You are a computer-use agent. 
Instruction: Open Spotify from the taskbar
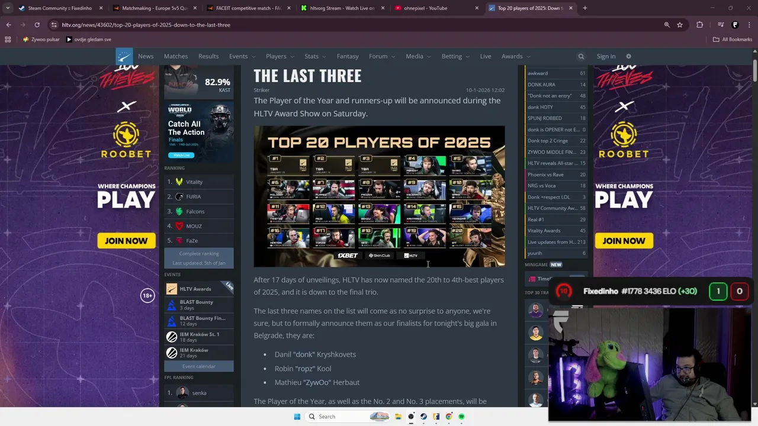point(461,417)
